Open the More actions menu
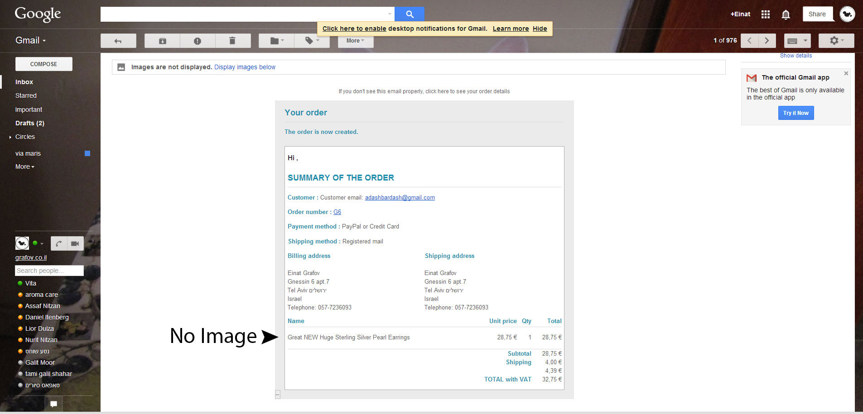This screenshot has width=863, height=414. (356, 41)
